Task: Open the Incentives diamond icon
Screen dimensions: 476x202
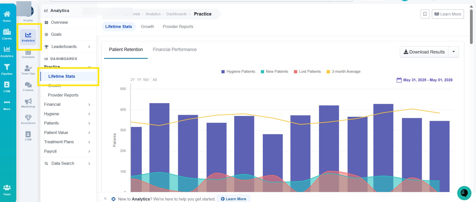Action: point(28,118)
